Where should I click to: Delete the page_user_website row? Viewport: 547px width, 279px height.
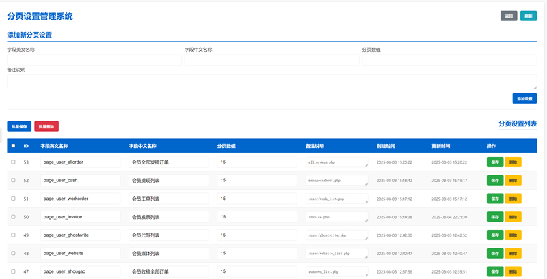pos(513,253)
